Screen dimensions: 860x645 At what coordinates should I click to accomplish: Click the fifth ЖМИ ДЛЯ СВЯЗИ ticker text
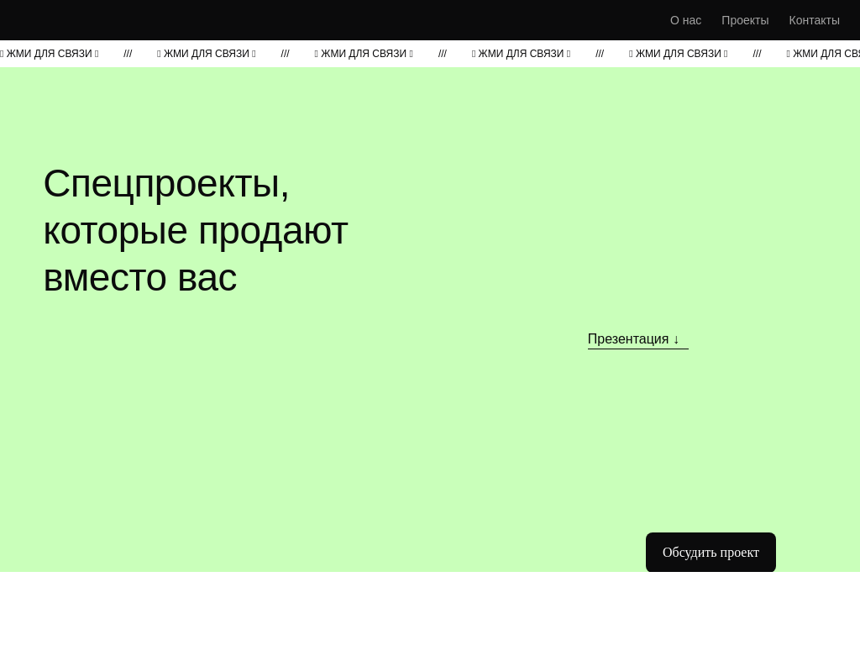[x=678, y=54]
